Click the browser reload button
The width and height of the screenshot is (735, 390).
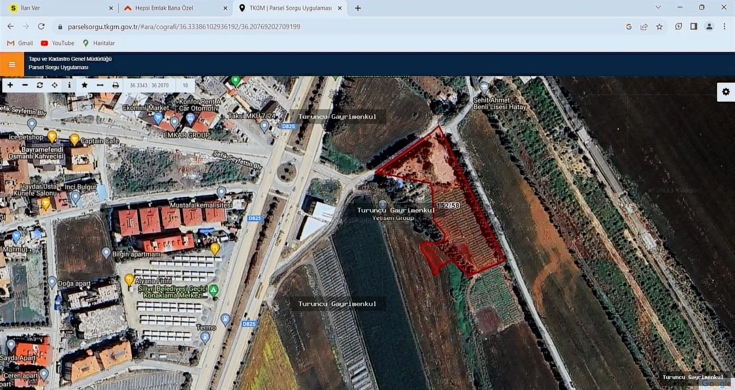[x=41, y=27]
